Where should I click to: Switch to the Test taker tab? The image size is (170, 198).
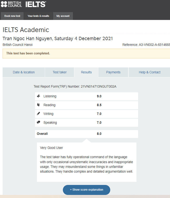tap(60, 72)
